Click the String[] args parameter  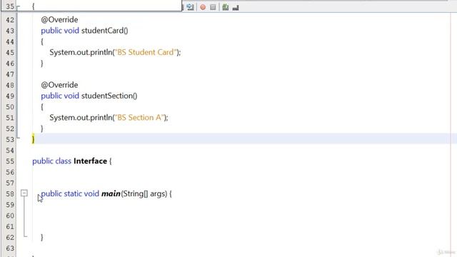coord(145,193)
